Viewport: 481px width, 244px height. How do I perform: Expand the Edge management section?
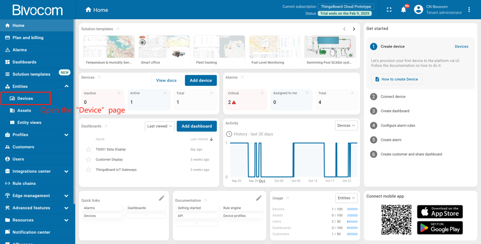pos(66,196)
